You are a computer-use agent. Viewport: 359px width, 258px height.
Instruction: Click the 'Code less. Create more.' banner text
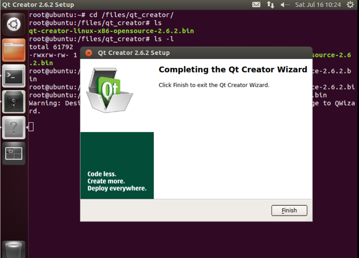(117, 181)
